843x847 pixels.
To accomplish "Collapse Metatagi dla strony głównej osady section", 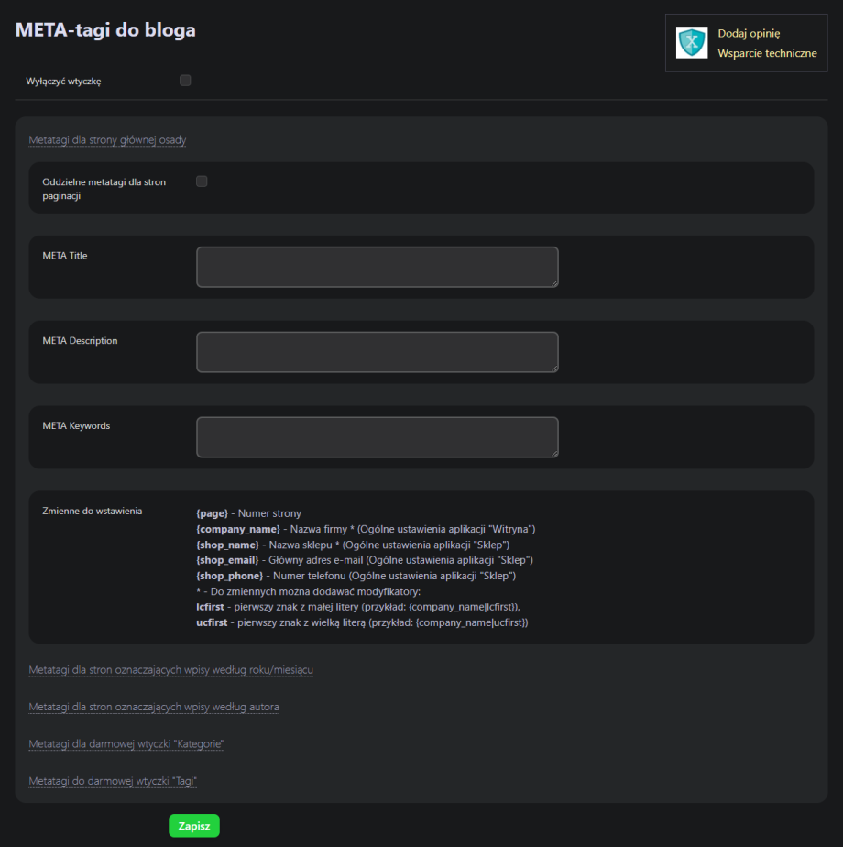I will [108, 140].
